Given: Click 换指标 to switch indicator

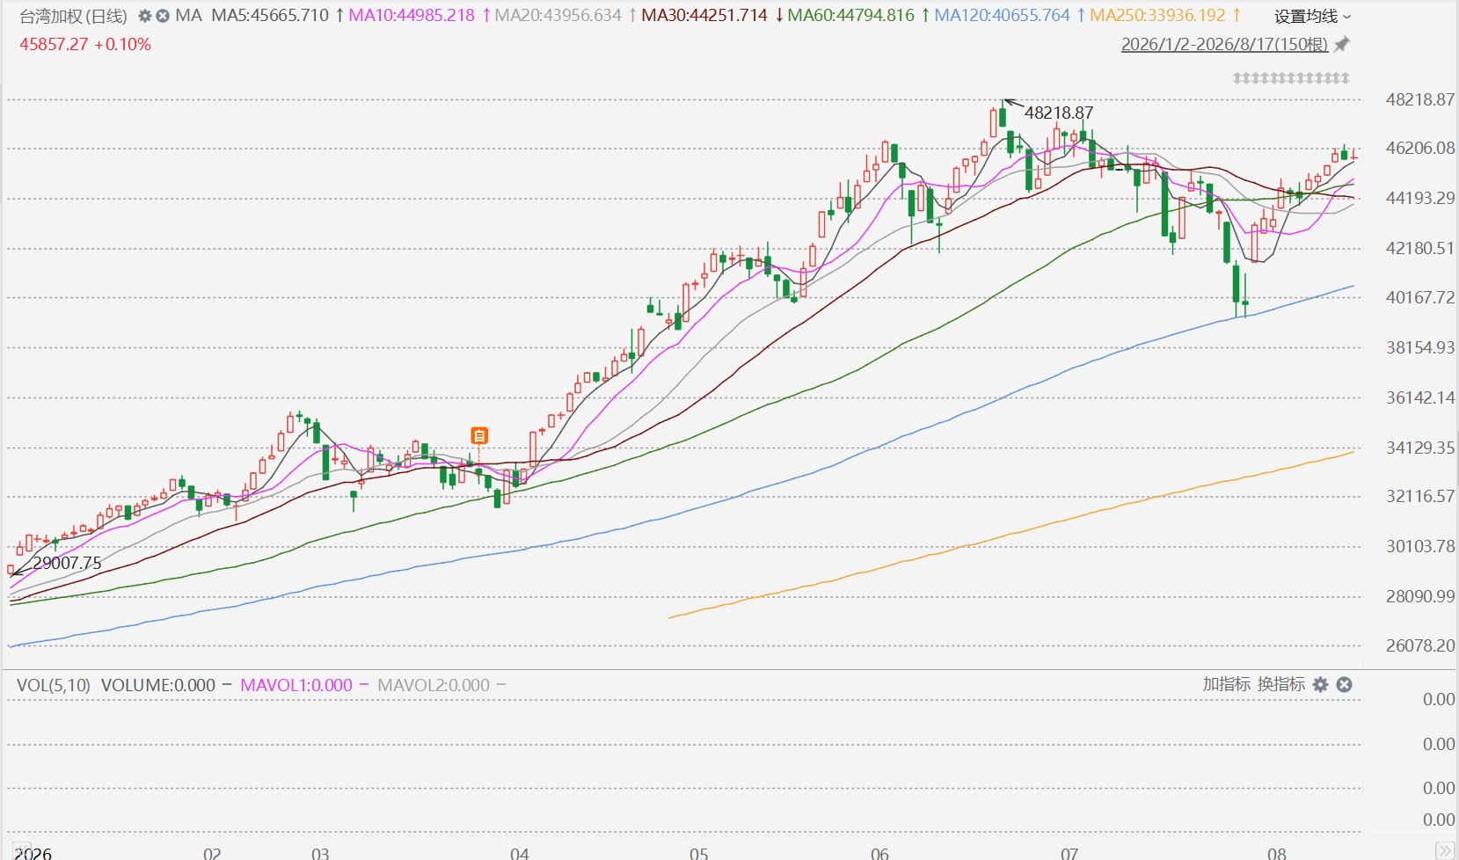Looking at the screenshot, I should pyautogui.click(x=1281, y=684).
